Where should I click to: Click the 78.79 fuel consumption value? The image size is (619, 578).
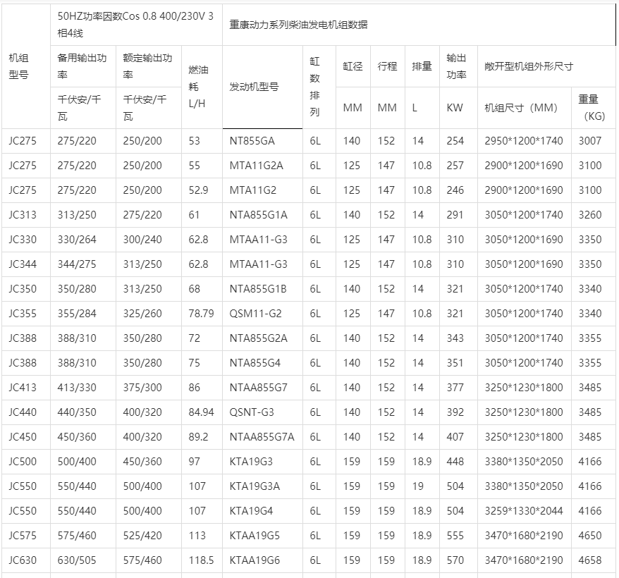pos(201,314)
